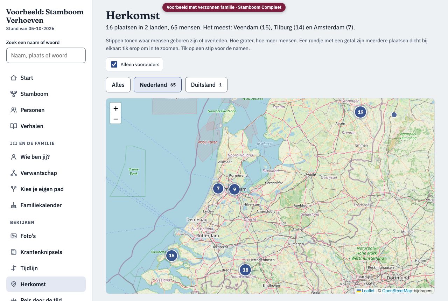
Task: Zoom out on the map
Action: tap(115, 119)
